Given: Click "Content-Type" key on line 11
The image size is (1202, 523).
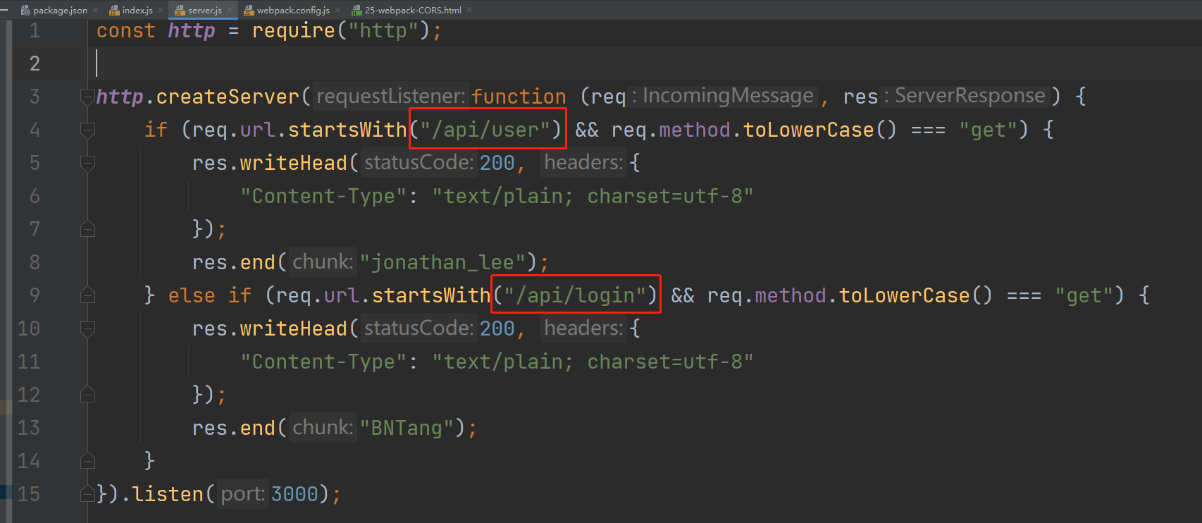Looking at the screenshot, I should [323, 362].
